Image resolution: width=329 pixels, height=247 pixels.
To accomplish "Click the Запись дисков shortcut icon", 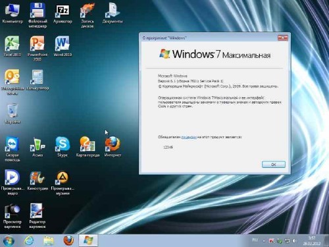I will click(x=88, y=15).
